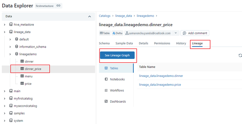Click the Add comment speech bubble icon
Viewport: 242px width, 124px height.
(184, 33)
